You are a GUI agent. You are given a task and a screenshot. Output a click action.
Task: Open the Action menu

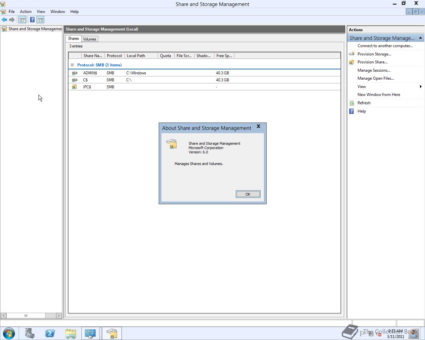pyautogui.click(x=26, y=12)
